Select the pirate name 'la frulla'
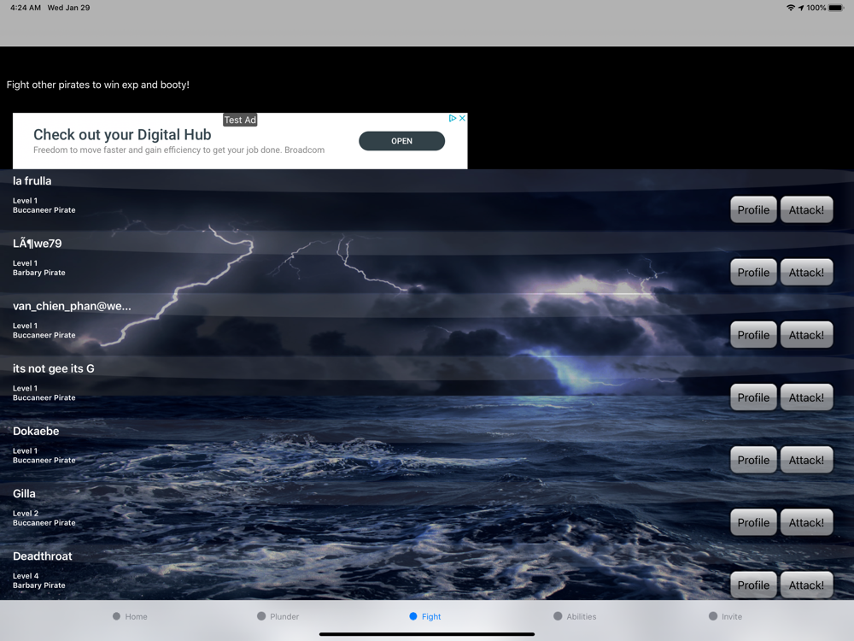The width and height of the screenshot is (854, 641). point(32,181)
